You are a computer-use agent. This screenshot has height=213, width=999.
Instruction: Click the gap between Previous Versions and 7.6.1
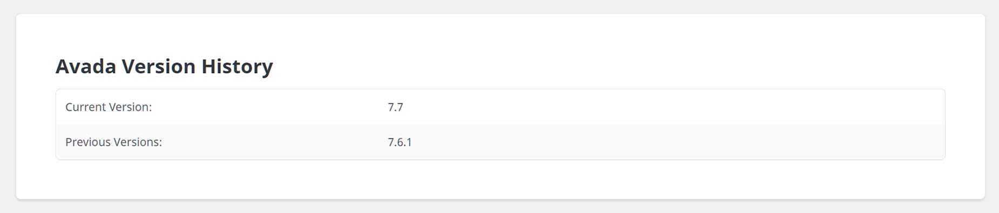pyautogui.click(x=275, y=142)
